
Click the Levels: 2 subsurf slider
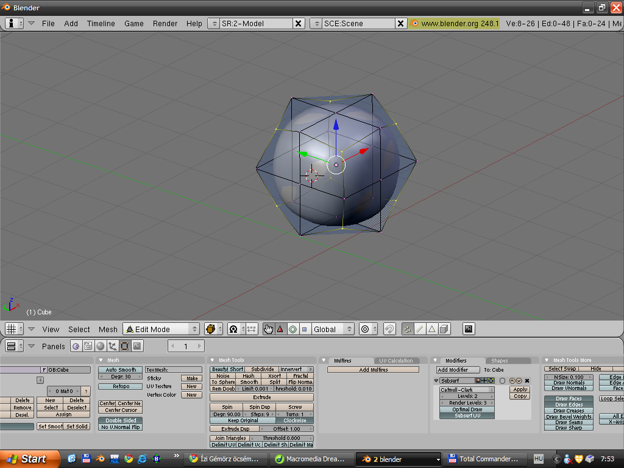(467, 396)
